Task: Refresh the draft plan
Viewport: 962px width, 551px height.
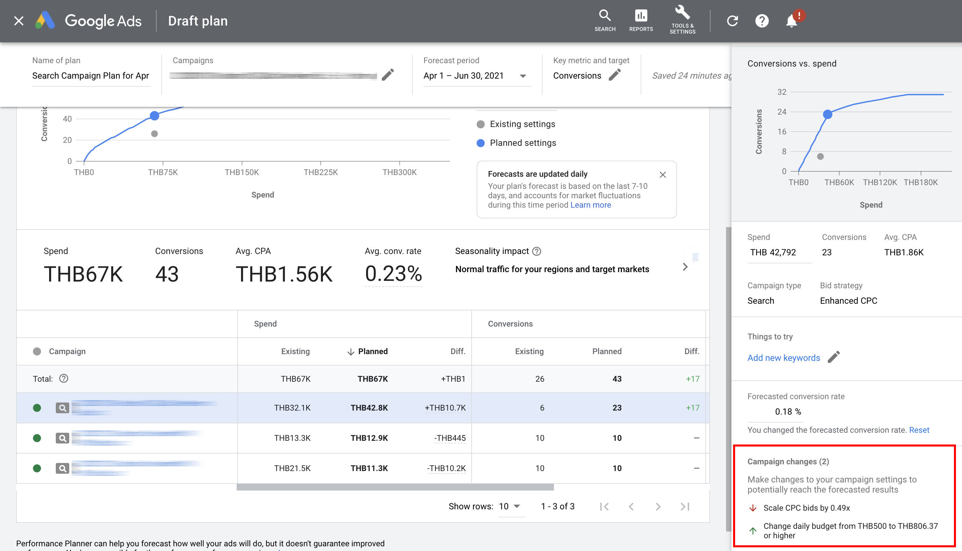Action: (733, 21)
